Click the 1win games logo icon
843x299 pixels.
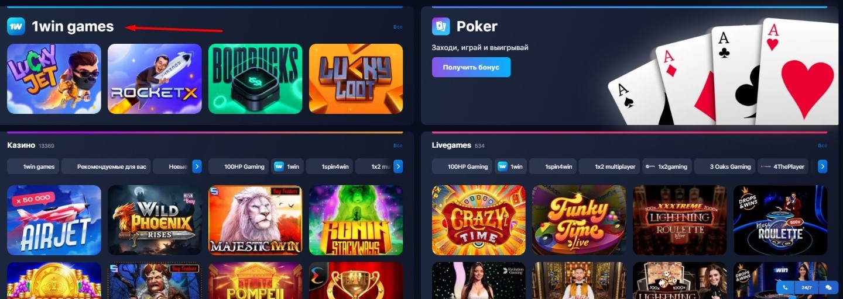click(x=16, y=26)
